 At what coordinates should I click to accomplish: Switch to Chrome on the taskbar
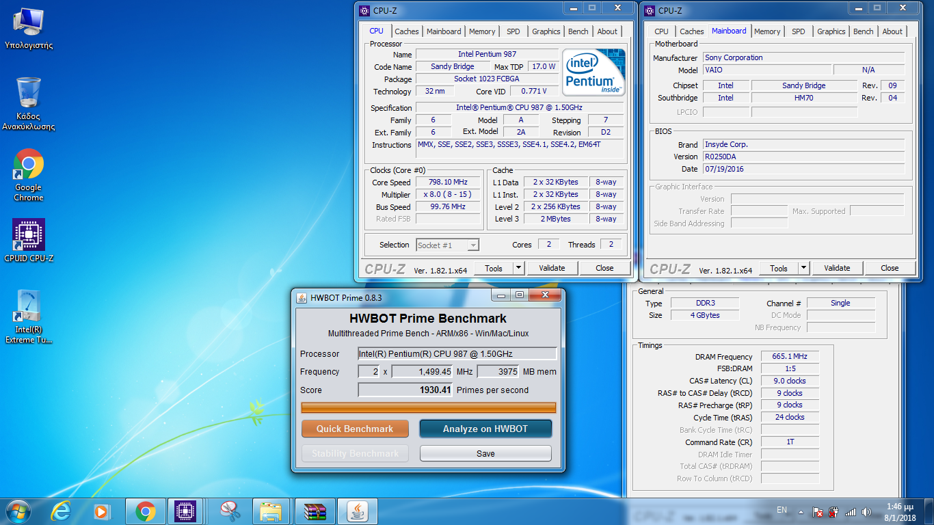point(145,511)
